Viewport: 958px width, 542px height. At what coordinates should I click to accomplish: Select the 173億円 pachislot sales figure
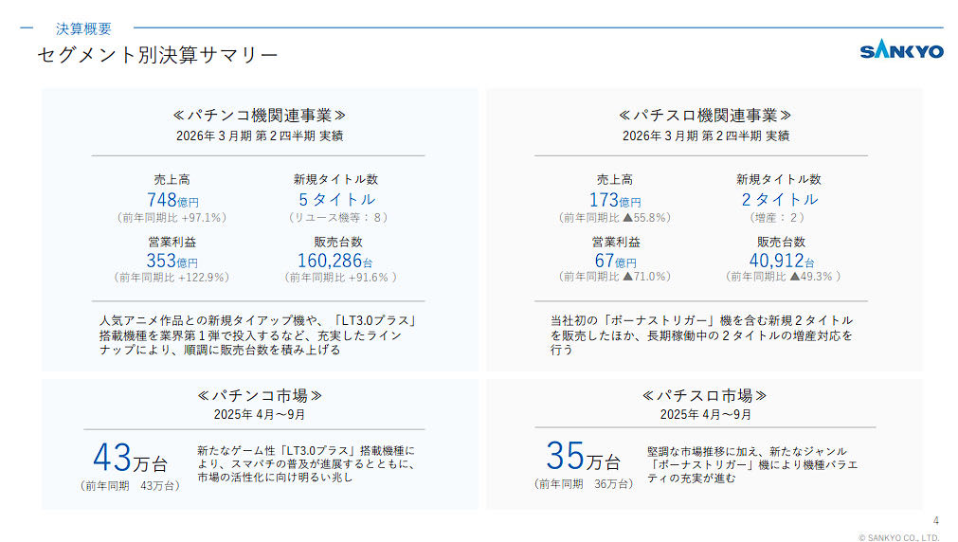click(615, 200)
